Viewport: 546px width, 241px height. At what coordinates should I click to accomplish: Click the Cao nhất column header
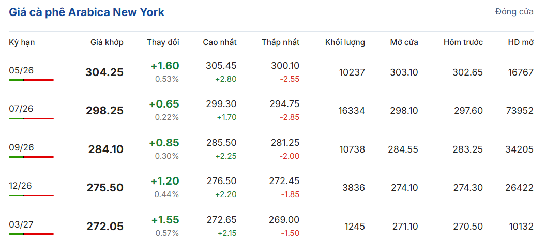point(220,42)
